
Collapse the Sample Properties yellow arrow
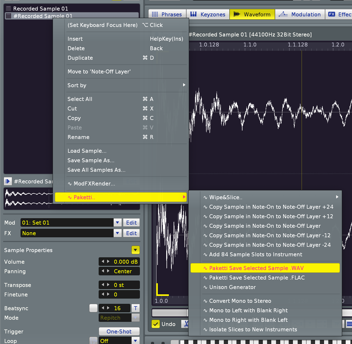click(x=135, y=250)
